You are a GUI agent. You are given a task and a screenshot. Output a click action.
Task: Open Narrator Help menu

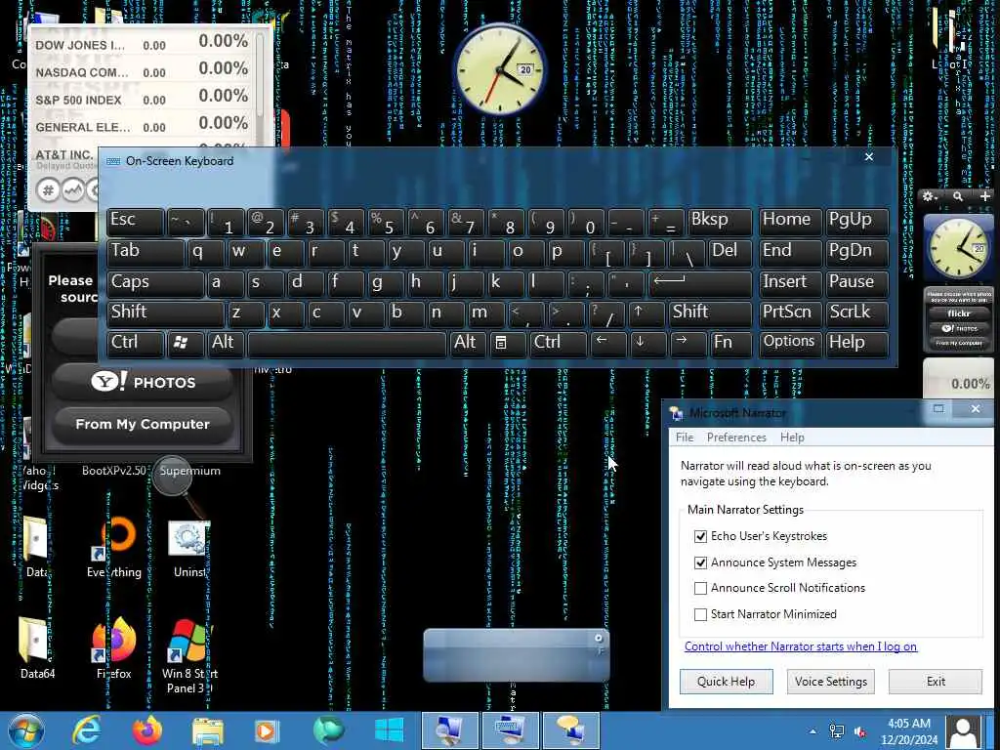pyautogui.click(x=791, y=437)
